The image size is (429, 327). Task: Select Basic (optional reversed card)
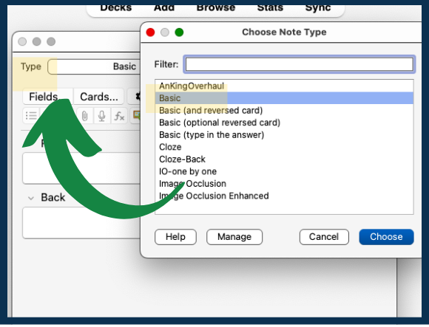(x=284, y=123)
